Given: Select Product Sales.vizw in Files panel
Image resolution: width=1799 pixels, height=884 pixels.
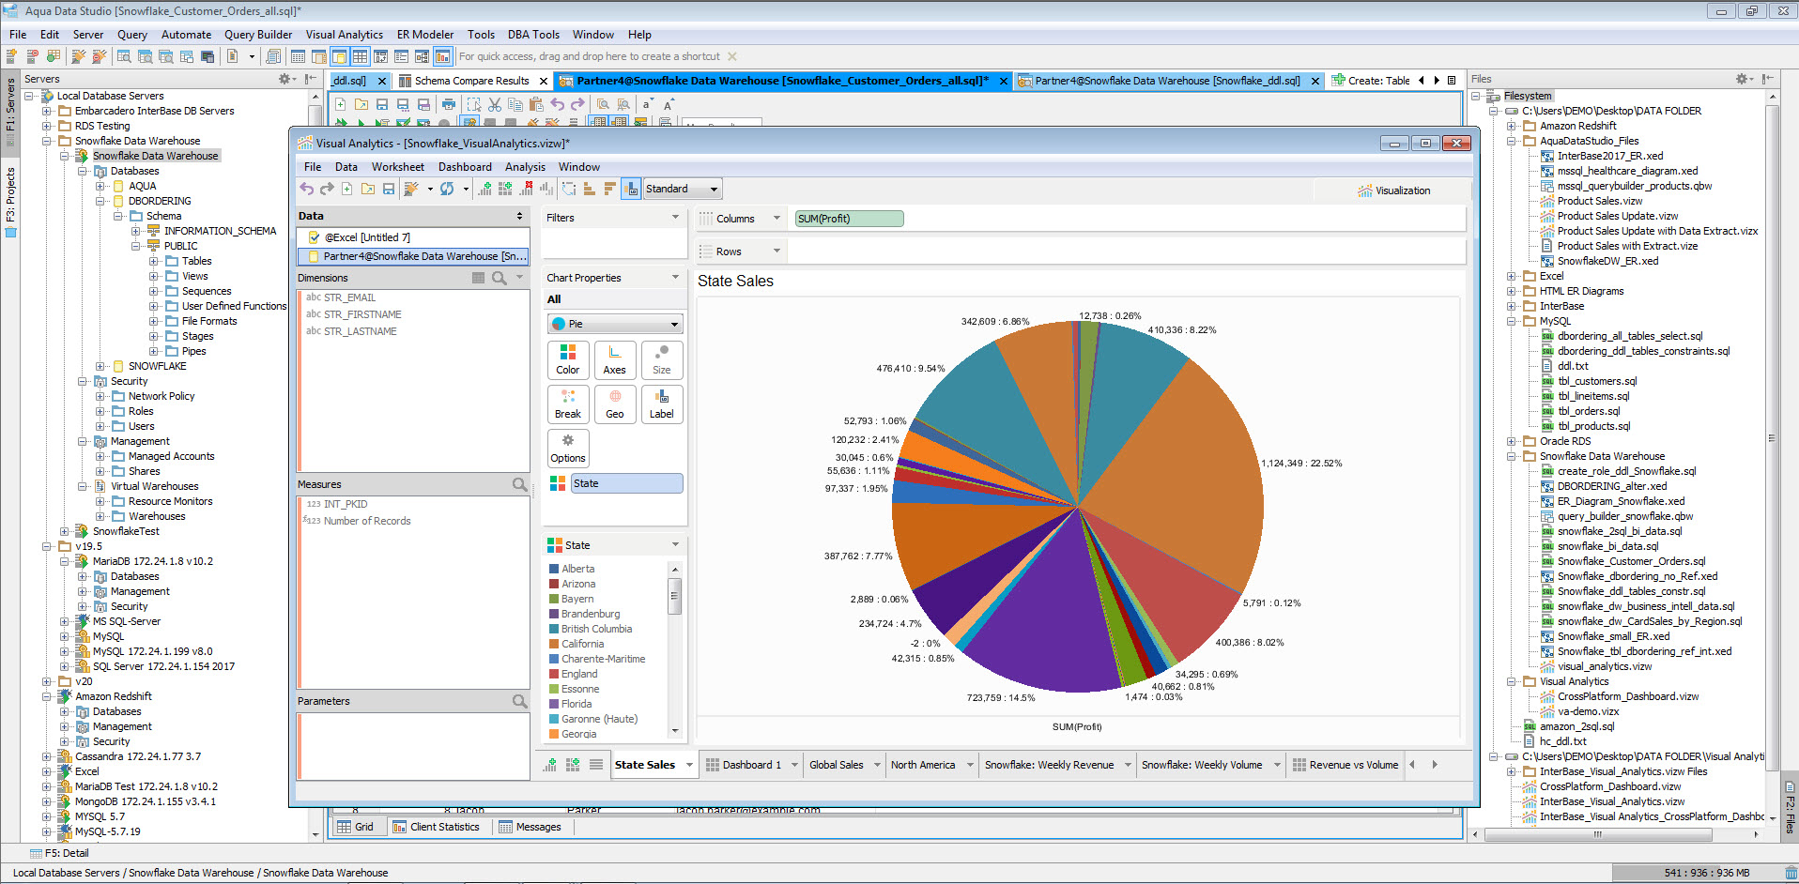Looking at the screenshot, I should pos(1600,201).
